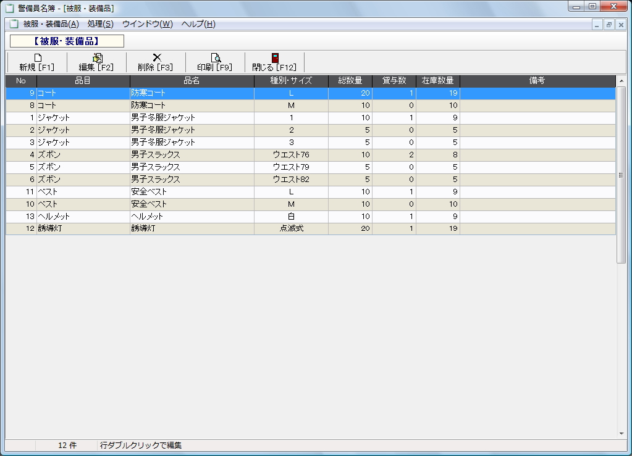Click the vertical scrollbar thumb

point(621,175)
